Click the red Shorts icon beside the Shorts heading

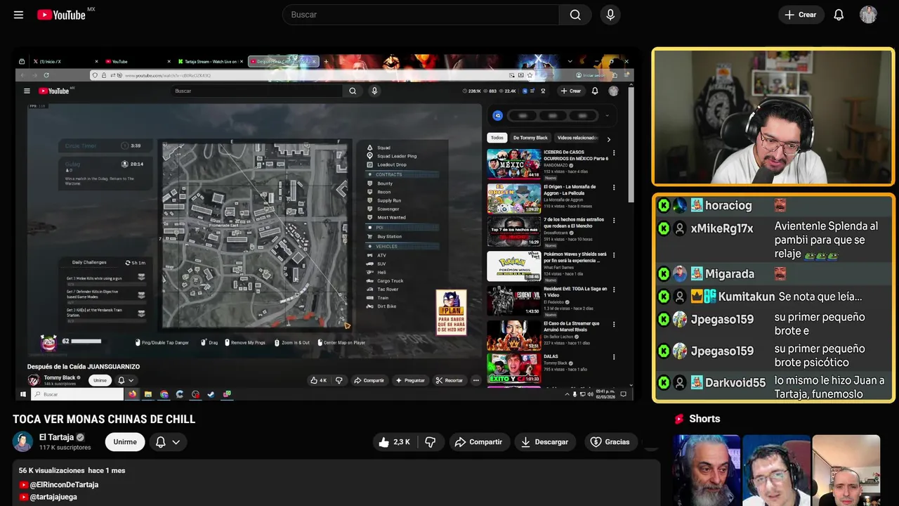(679, 419)
